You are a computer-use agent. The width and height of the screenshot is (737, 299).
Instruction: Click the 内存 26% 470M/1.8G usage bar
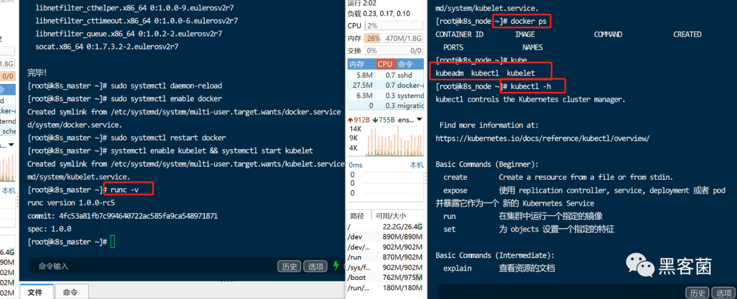coord(394,38)
